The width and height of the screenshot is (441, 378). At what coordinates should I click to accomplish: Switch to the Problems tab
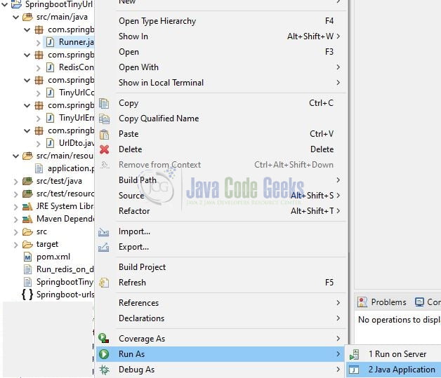[x=382, y=302]
